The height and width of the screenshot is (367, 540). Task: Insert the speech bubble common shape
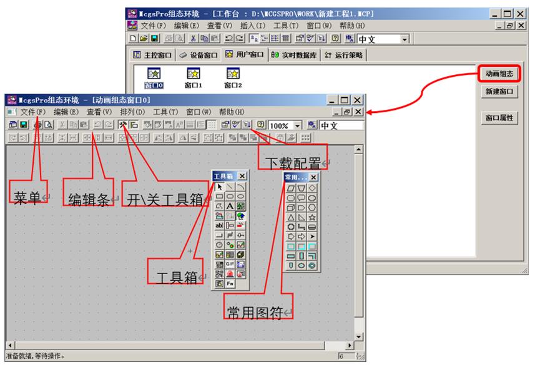point(302,198)
